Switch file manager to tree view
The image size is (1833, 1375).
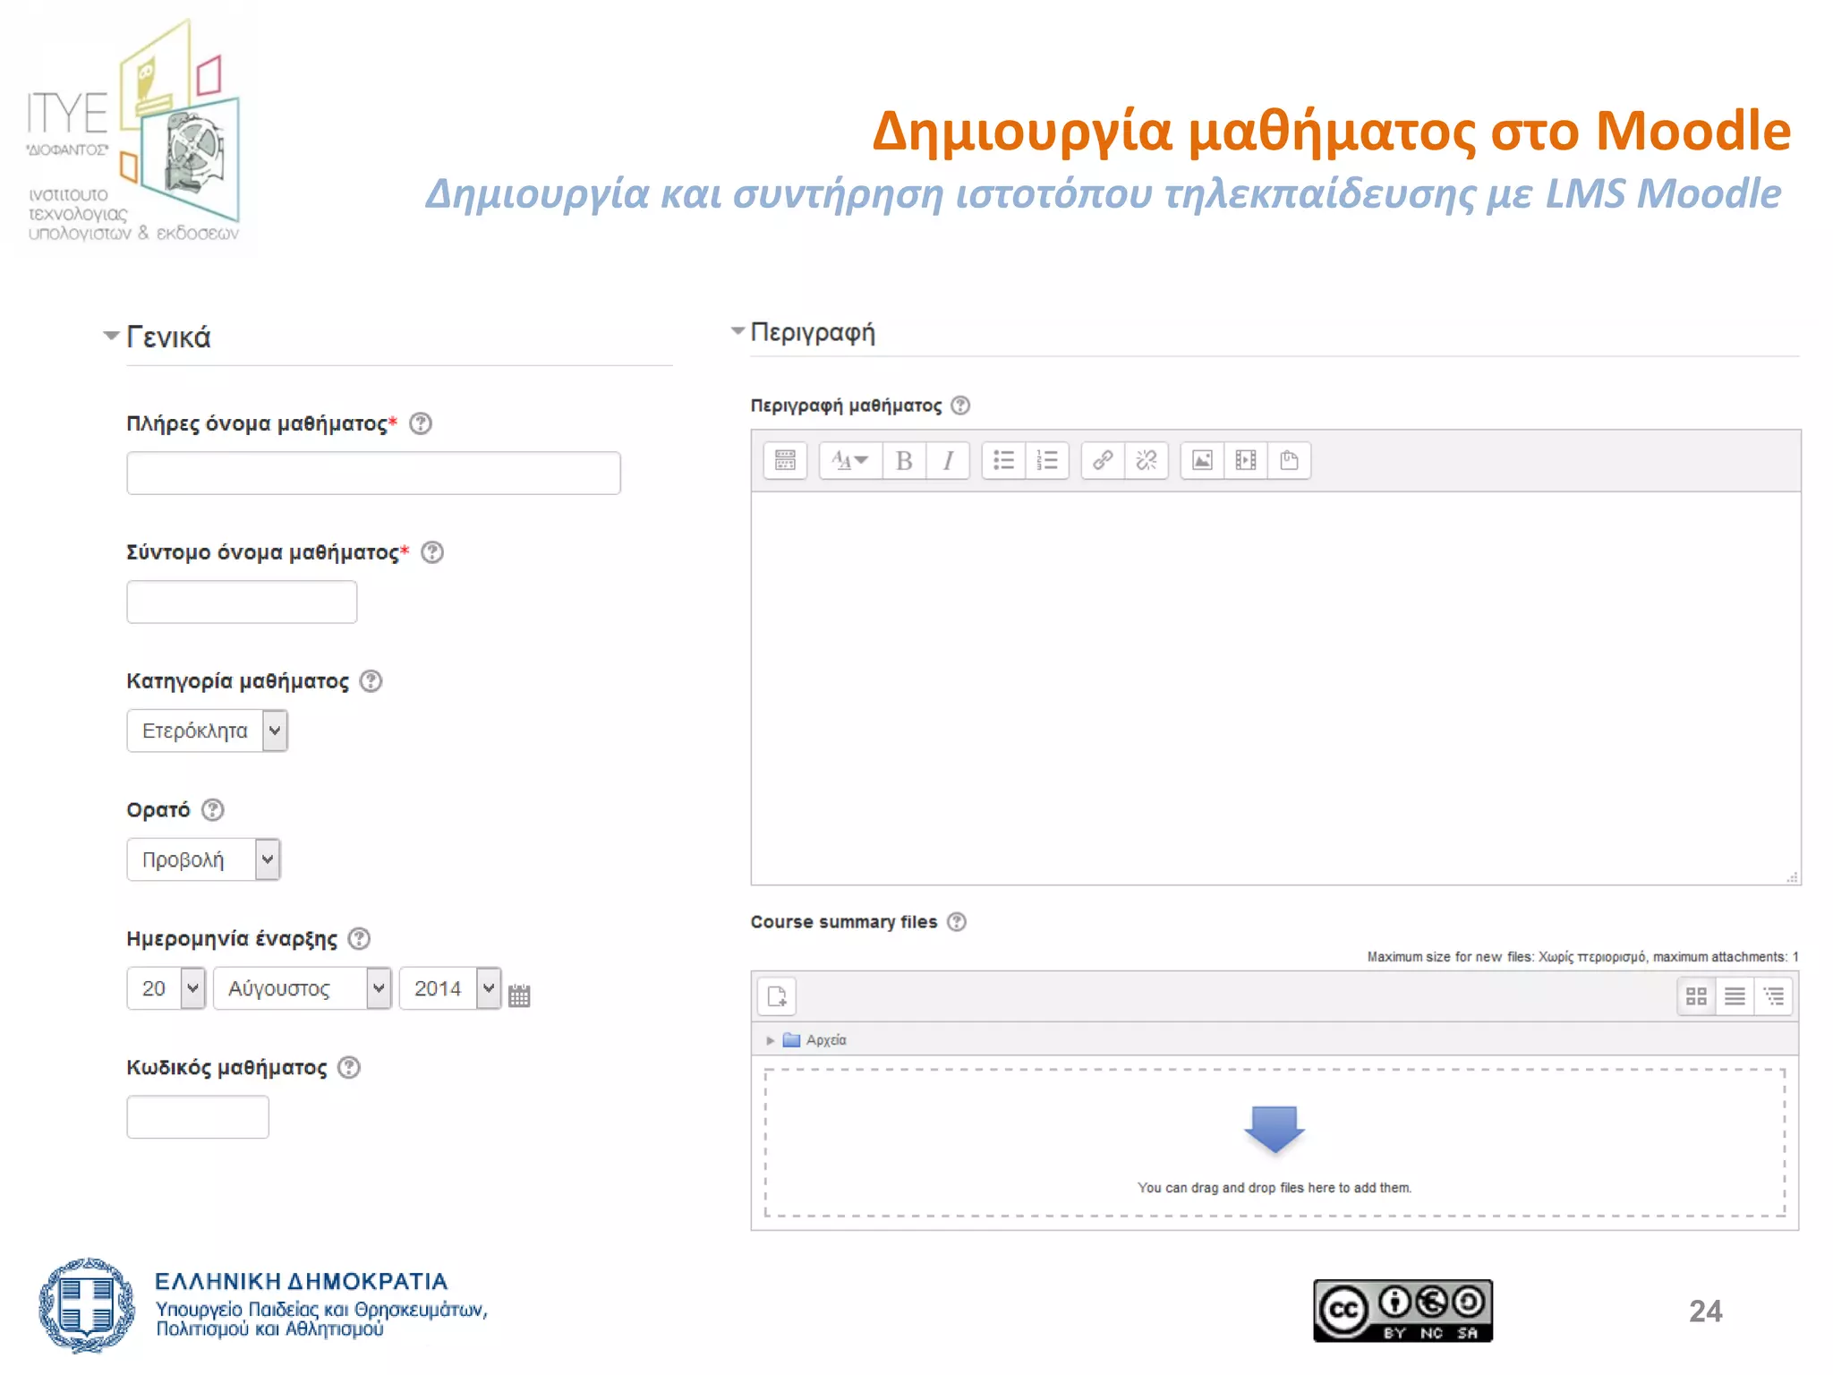point(1773,995)
